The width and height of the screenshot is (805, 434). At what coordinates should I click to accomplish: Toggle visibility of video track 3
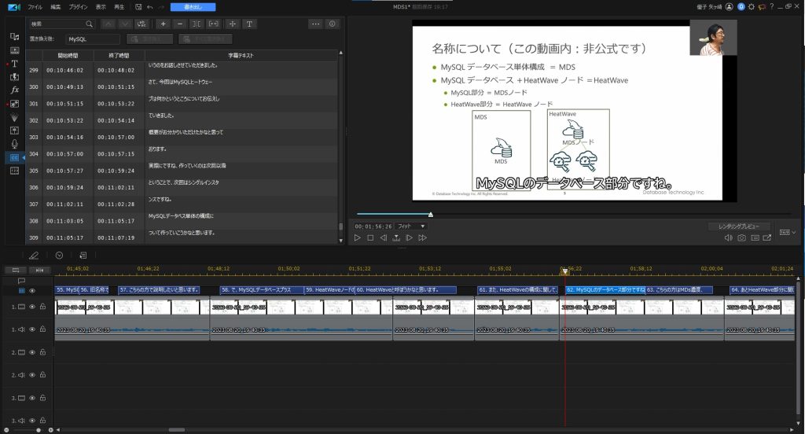(32, 398)
